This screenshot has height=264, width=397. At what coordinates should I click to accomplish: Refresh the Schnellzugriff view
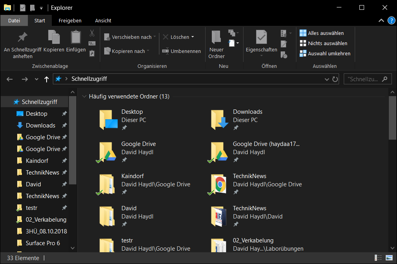(335, 79)
